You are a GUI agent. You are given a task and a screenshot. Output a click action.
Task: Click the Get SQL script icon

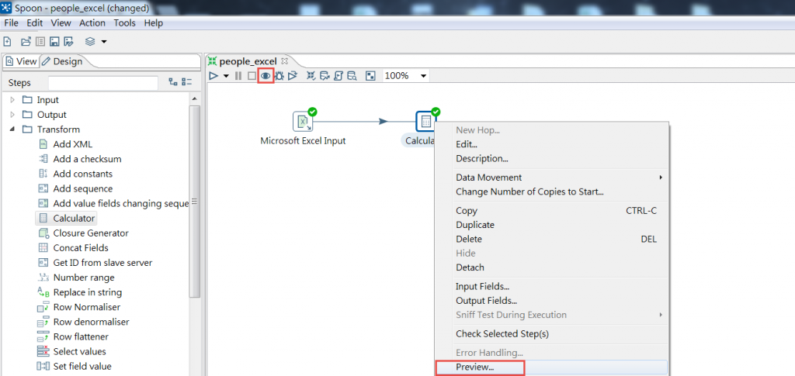click(x=338, y=76)
